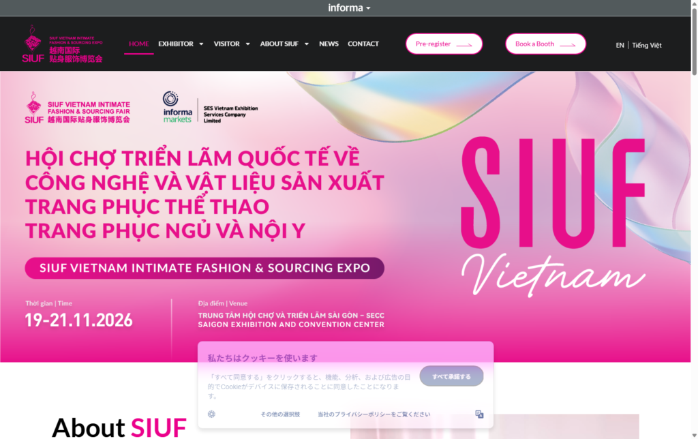Click the translate icon in cookie banner

(x=479, y=414)
